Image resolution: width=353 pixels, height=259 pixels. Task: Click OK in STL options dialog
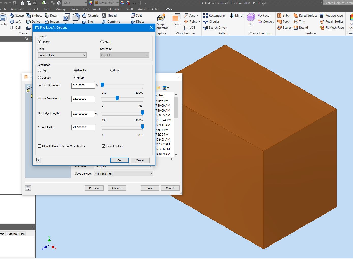point(120,160)
